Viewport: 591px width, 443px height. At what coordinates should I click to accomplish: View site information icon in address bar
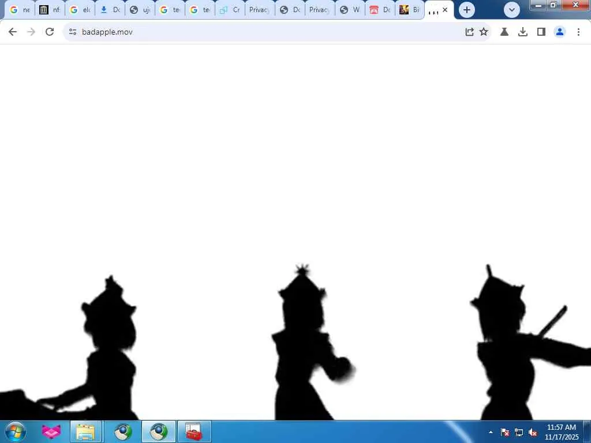point(73,32)
